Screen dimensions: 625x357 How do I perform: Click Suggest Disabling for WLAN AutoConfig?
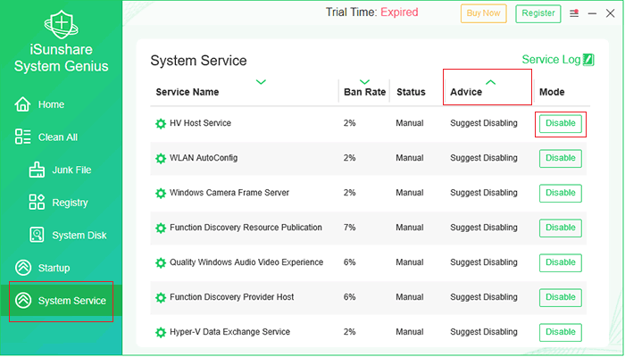(484, 158)
